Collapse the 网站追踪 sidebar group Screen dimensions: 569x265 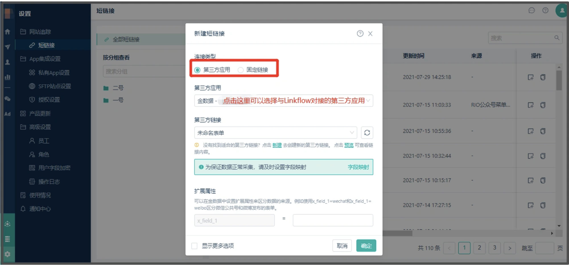click(x=36, y=32)
